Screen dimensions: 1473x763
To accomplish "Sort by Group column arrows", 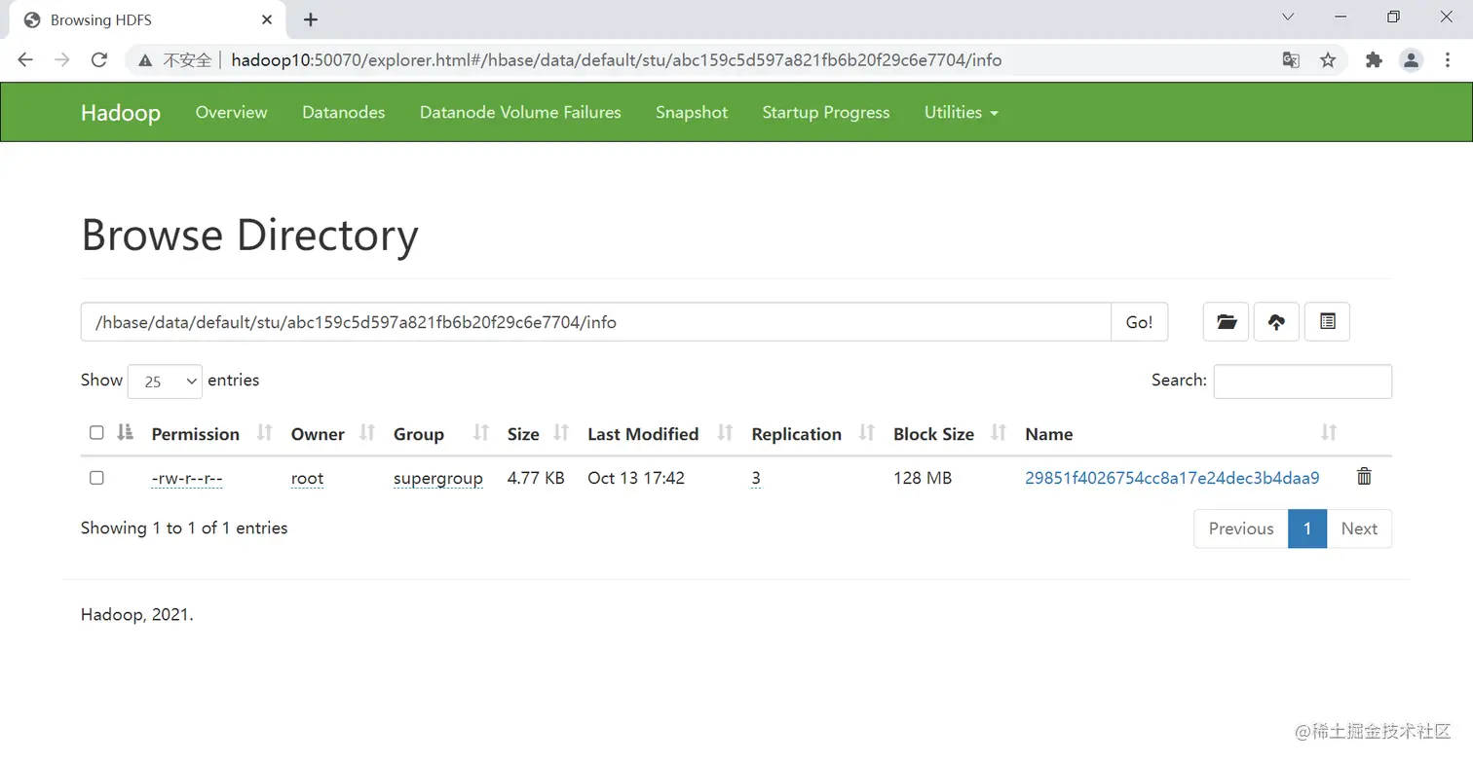I will [x=481, y=433].
